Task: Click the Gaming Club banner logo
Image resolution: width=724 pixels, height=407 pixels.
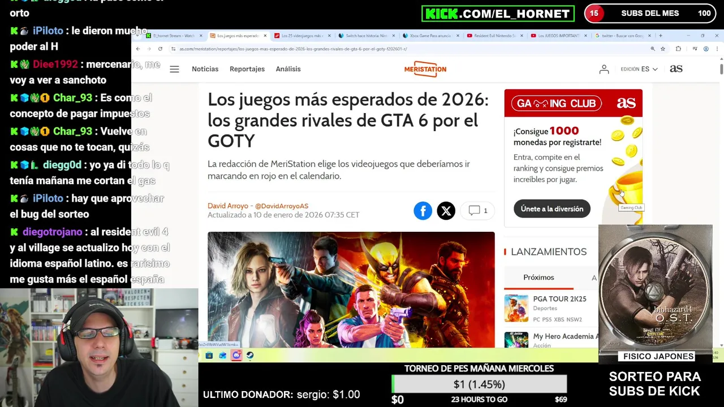Action: pyautogui.click(x=556, y=103)
